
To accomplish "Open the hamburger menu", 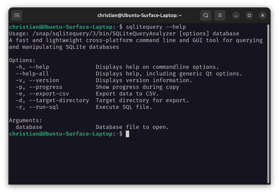I will [x=220, y=15].
